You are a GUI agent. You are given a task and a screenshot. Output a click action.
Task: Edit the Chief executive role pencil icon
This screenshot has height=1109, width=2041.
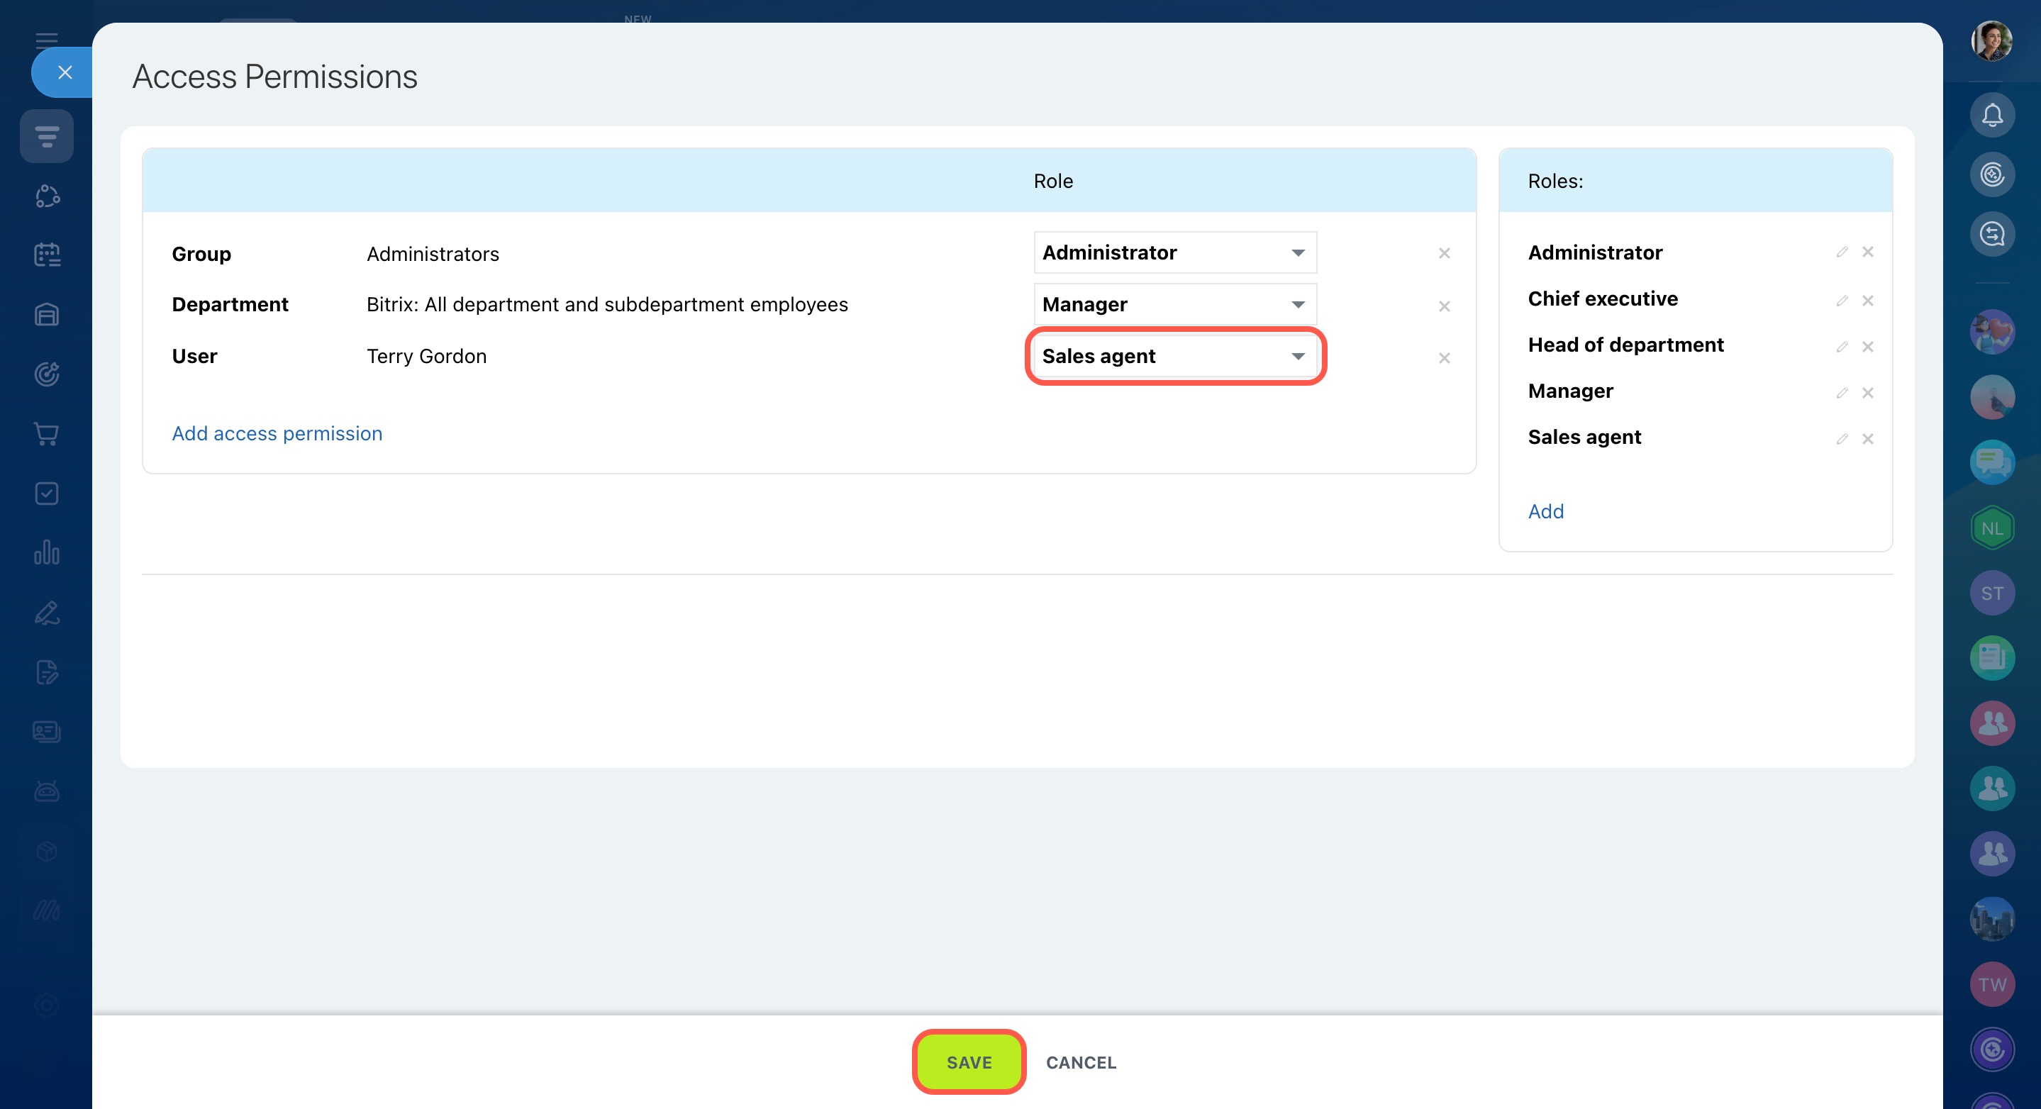[x=1841, y=300]
